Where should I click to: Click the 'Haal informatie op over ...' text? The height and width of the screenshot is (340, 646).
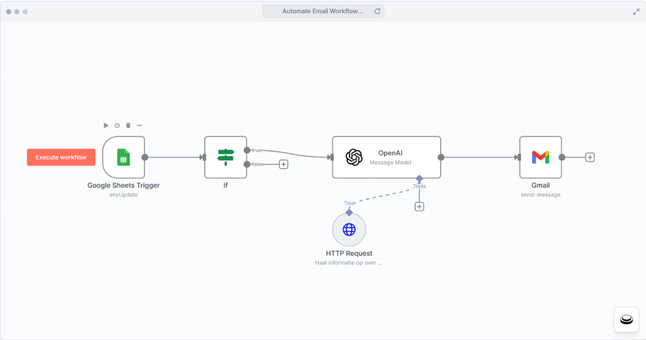click(x=349, y=263)
